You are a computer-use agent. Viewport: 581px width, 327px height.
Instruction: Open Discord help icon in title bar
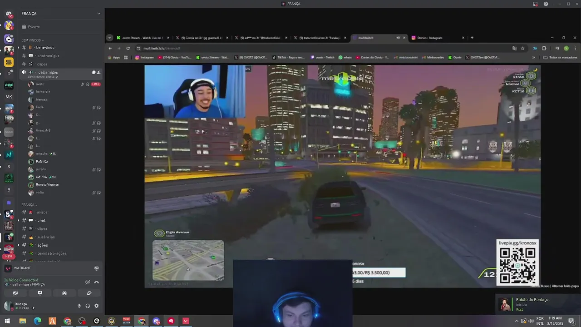[546, 4]
